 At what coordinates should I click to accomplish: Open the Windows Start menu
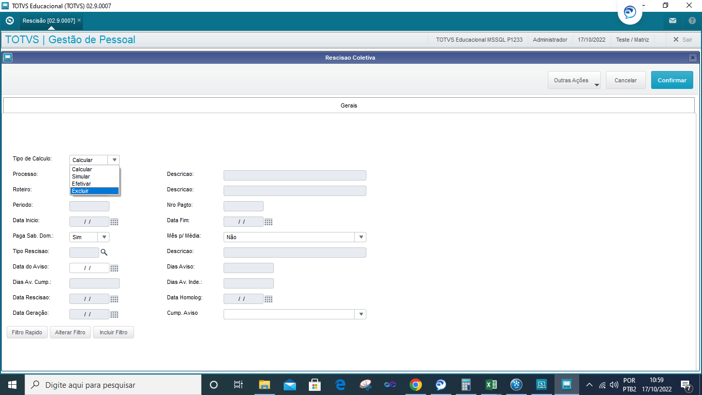[x=12, y=385]
